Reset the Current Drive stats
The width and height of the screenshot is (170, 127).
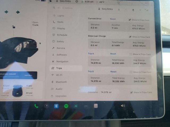[113, 19]
